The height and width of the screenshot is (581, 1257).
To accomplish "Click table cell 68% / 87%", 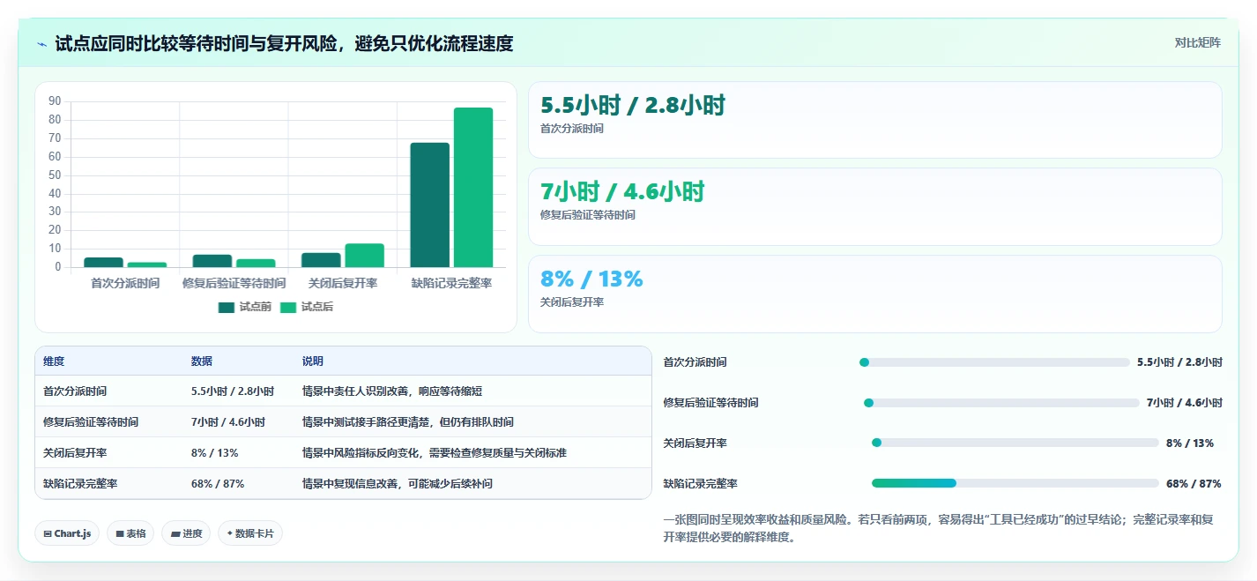I will [x=218, y=484].
